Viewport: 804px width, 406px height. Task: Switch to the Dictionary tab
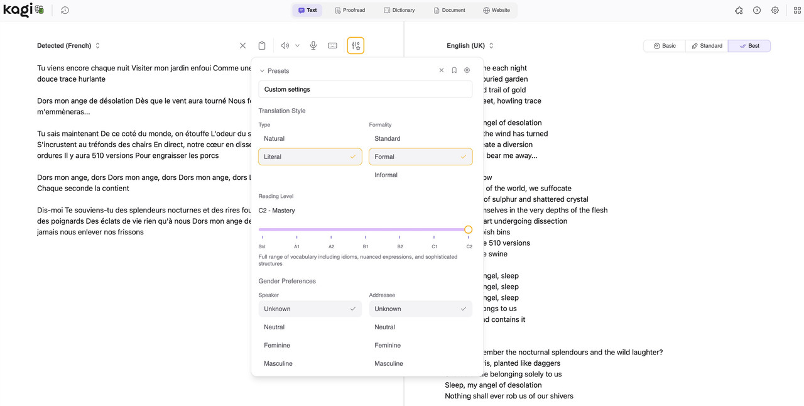[399, 10]
